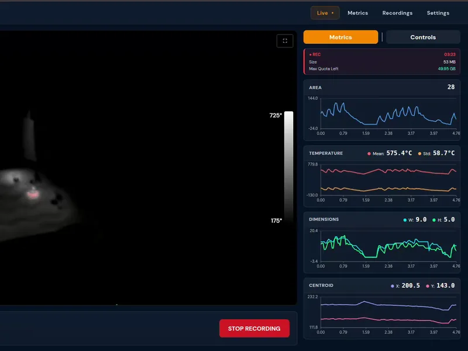Click the CENTROID chart
The image size is (468, 351).
tap(388, 312)
